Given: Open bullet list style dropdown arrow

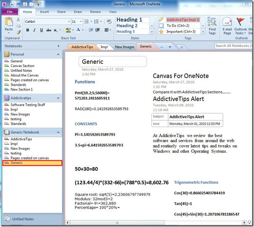Looking at the screenshot, I should (91, 21).
